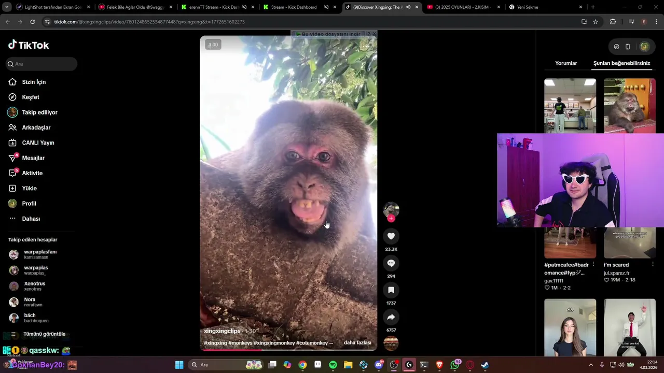
Task: Open Discord from the taskbar
Action: coord(379,365)
